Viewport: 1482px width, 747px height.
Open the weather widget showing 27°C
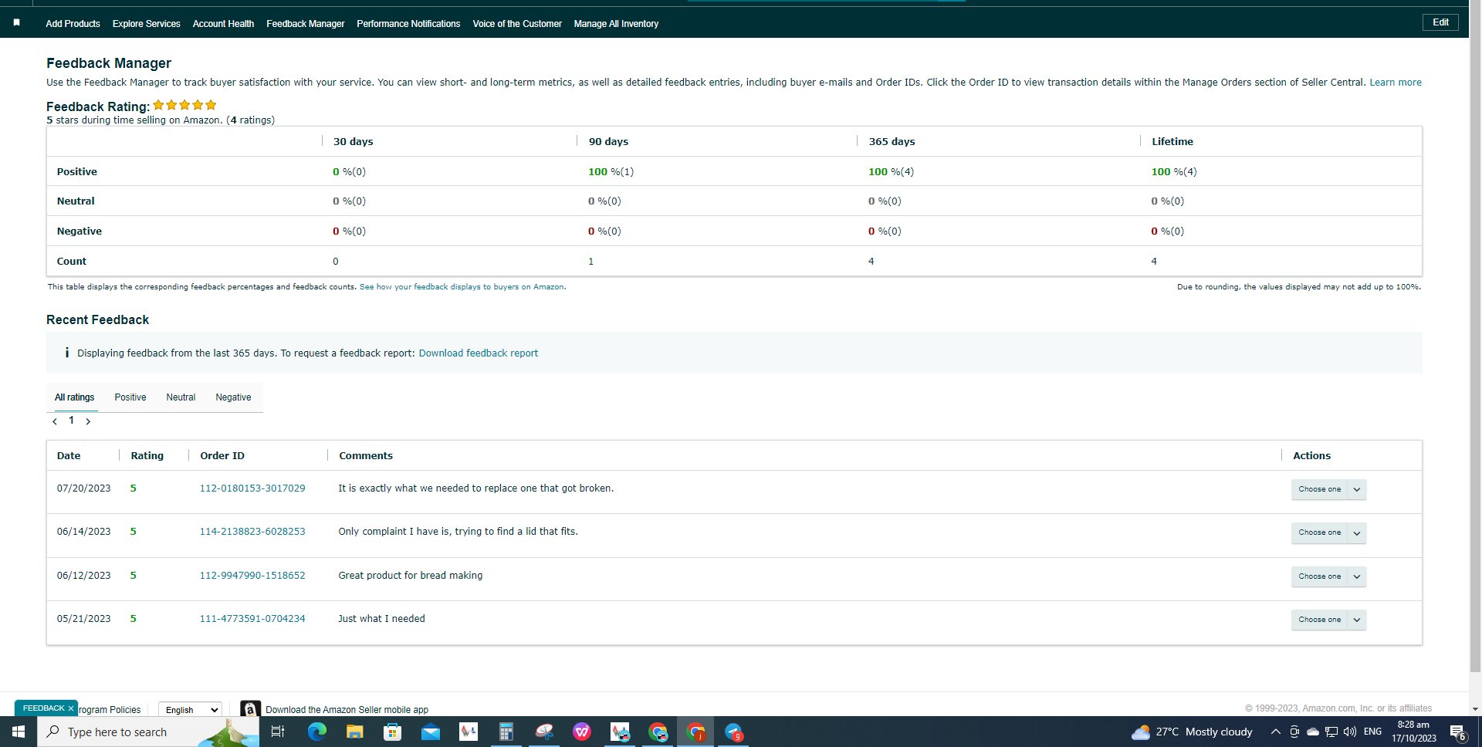point(1192,732)
